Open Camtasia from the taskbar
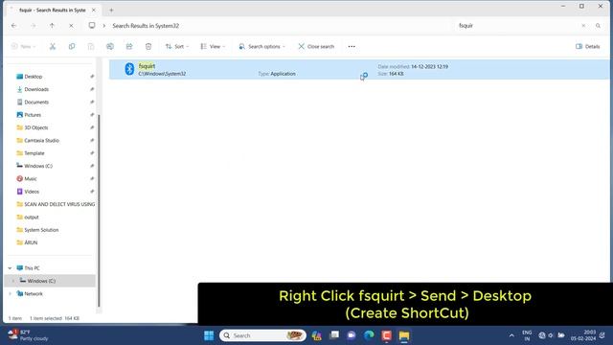This screenshot has height=345, width=613. [x=386, y=335]
